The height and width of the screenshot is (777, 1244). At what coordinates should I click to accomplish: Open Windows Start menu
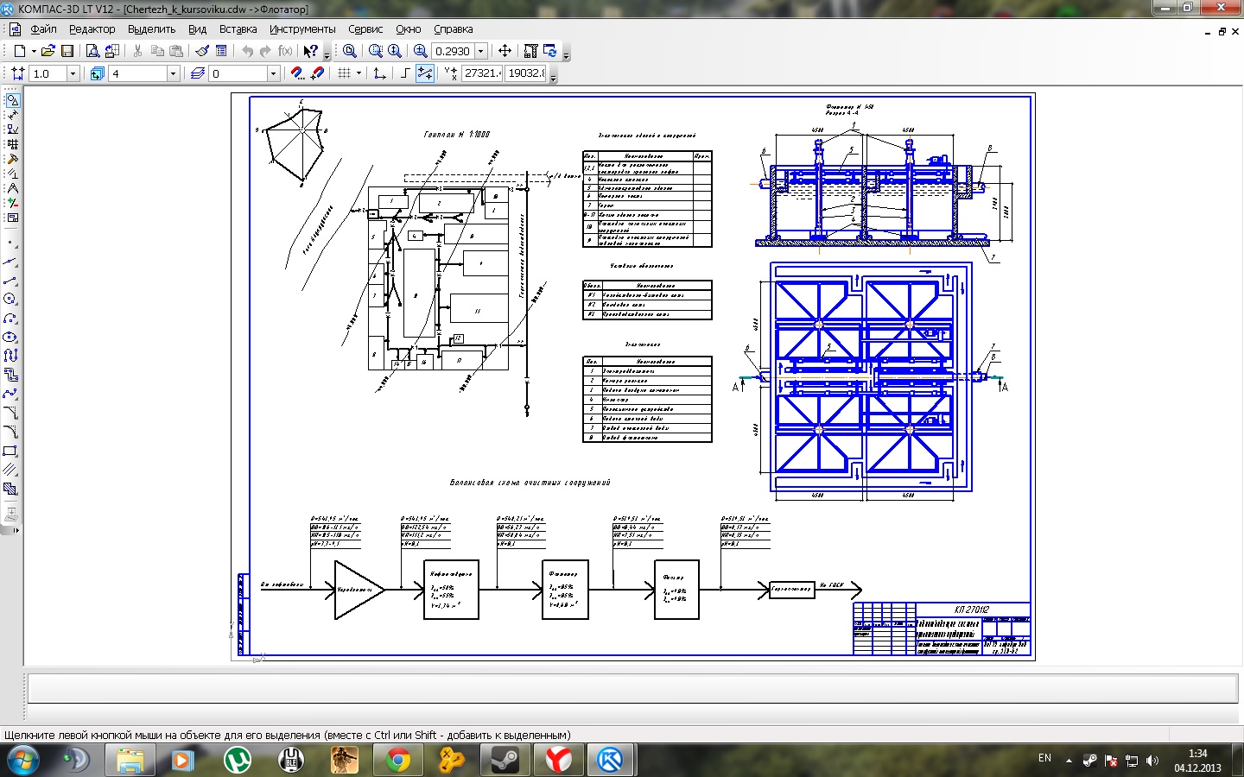[x=22, y=761]
